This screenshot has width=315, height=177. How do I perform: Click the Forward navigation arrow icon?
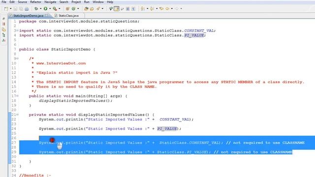177,9
